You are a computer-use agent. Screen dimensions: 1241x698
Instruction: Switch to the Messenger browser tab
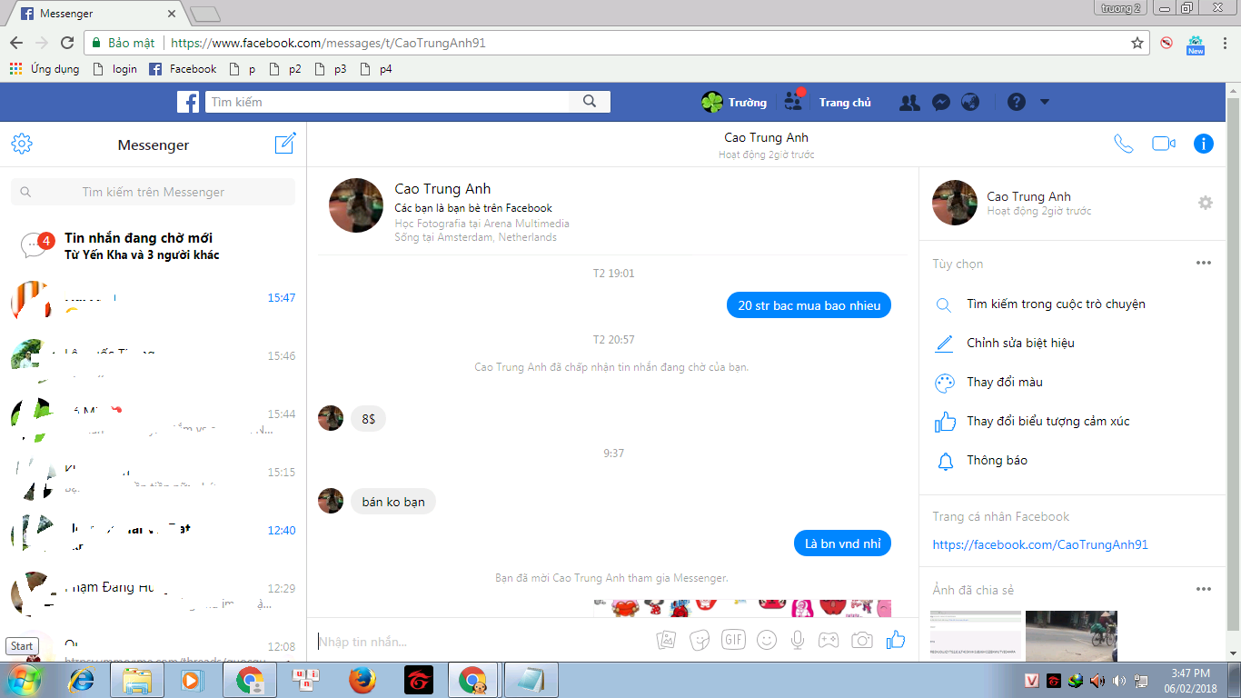94,14
